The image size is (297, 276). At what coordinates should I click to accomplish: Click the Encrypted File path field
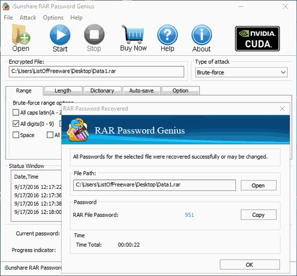[x=96, y=71]
